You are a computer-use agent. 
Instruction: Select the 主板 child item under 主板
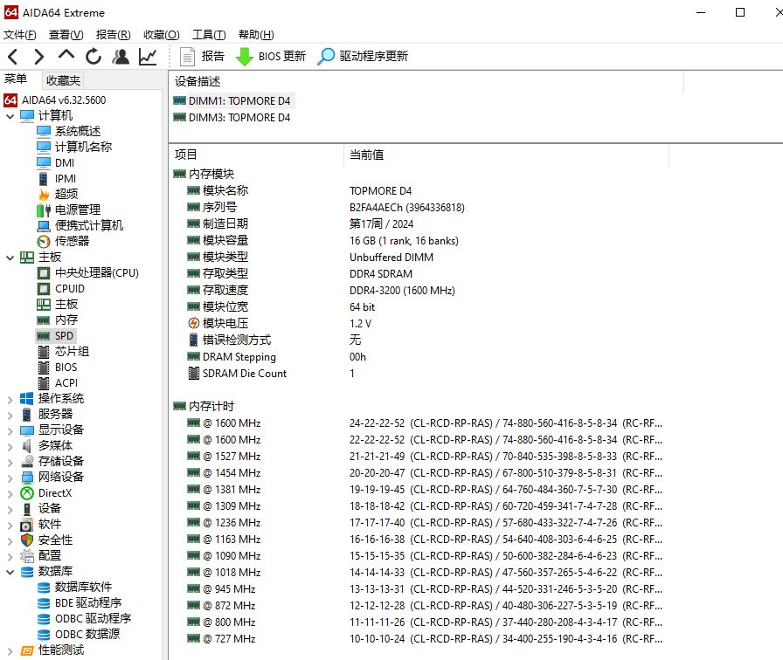pos(66,305)
